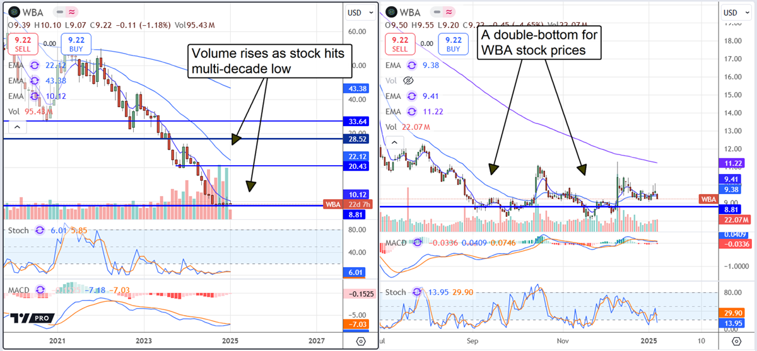Click refresh icon beside Stoch 6.01
The height and width of the screenshot is (351, 757).
coord(40,230)
